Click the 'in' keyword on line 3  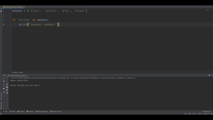click(x=34, y=20)
